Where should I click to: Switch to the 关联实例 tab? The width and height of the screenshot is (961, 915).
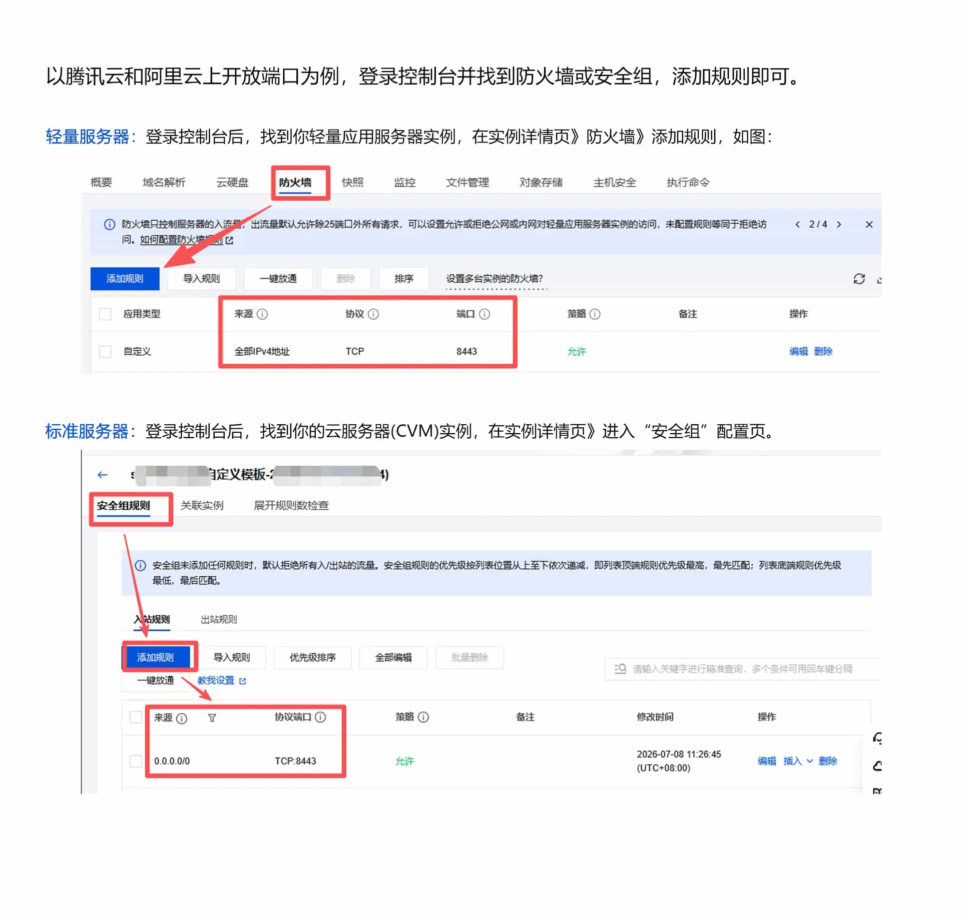(202, 505)
